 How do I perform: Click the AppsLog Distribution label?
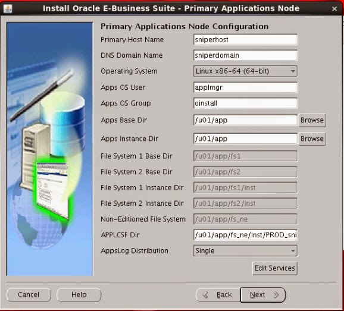135,251
